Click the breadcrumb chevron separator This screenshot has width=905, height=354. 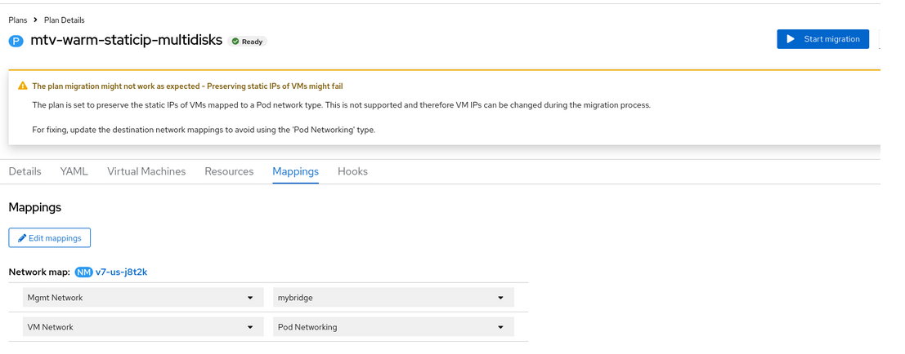pyautogui.click(x=36, y=20)
